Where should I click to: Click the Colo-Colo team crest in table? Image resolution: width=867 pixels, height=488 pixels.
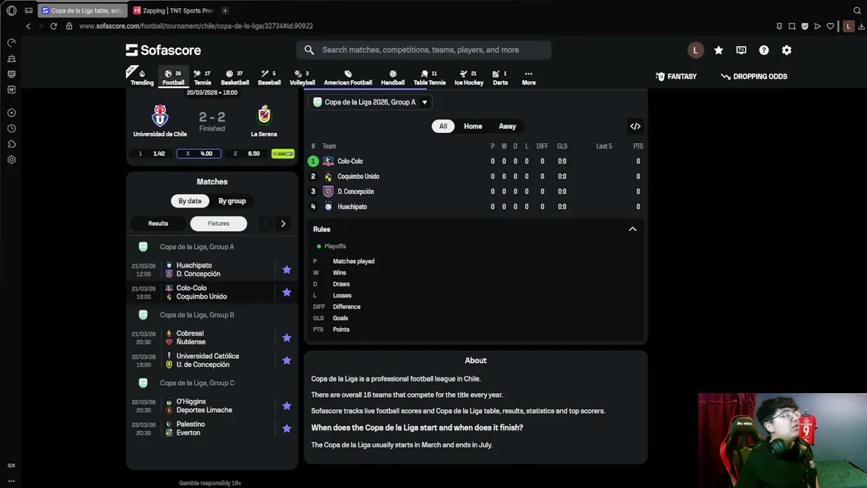(x=329, y=161)
